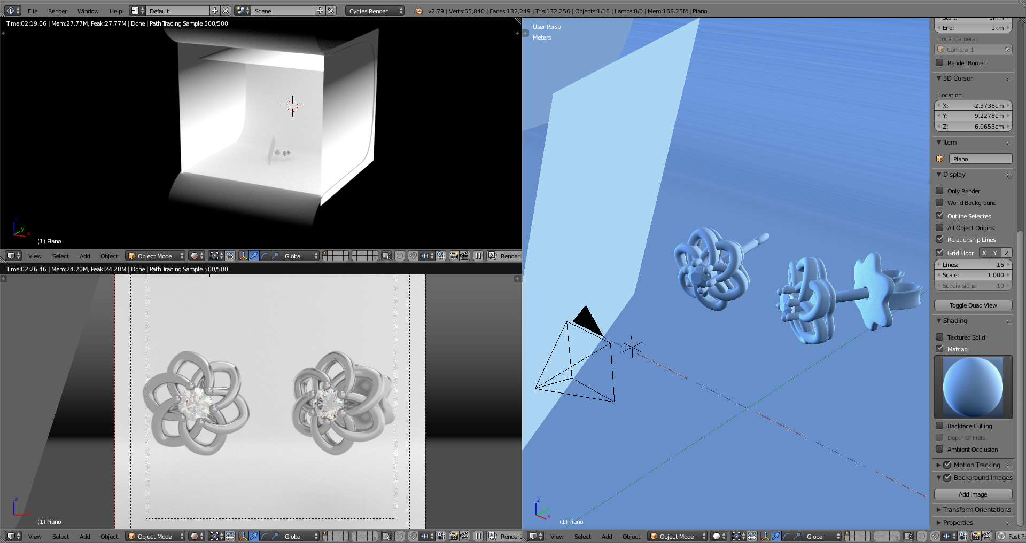Toggle rotate manipulator in right viewport header
This screenshot has height=543, width=1026.
(787, 536)
